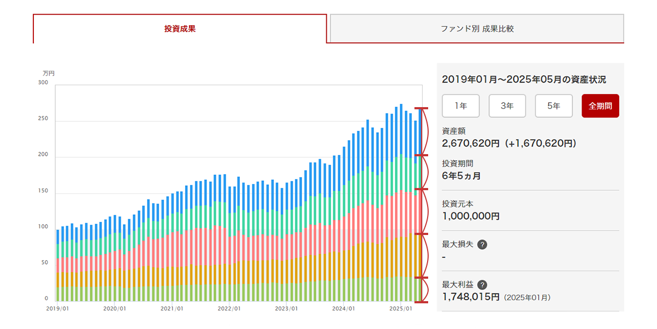Click the 2023/01 x-axis label
657x329 pixels.
286,309
